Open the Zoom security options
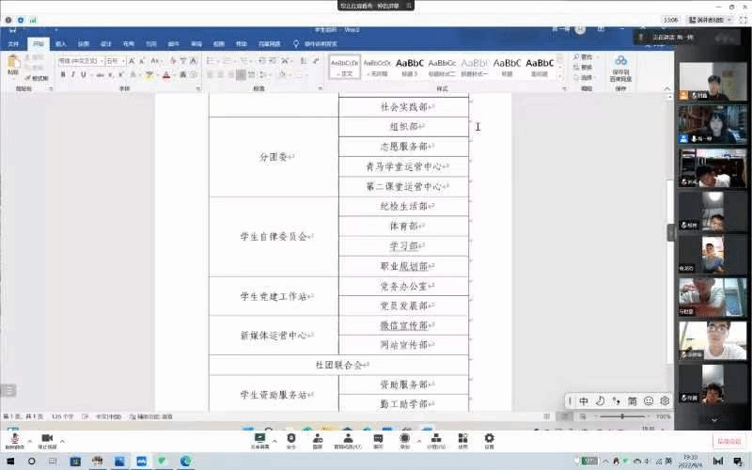752x470 pixels. pos(290,439)
